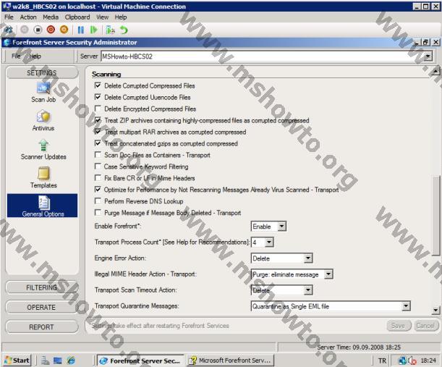
Task: Click the red Shut Down icon
Action: (51, 30)
